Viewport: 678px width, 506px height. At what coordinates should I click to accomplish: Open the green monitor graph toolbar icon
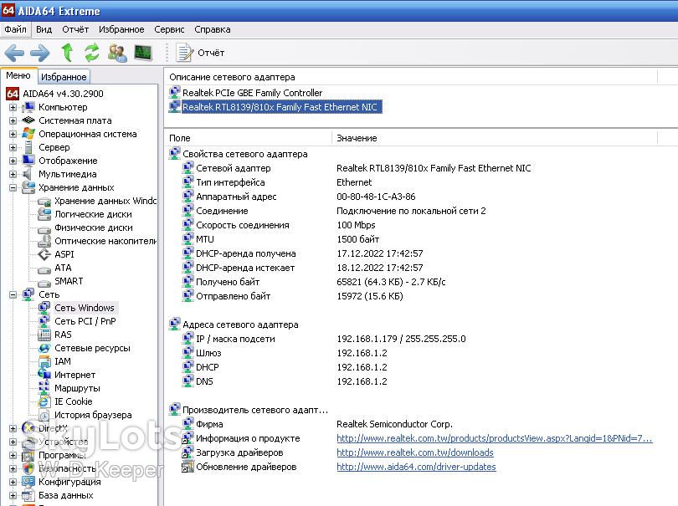(143, 53)
